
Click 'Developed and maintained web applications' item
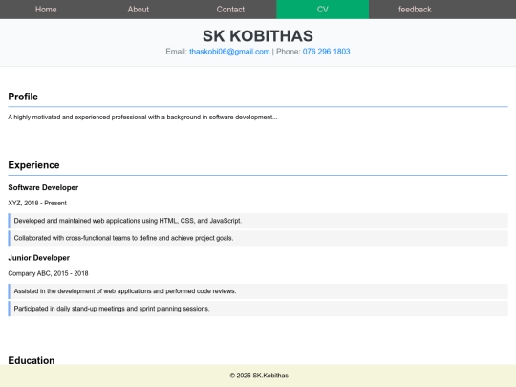(258, 221)
